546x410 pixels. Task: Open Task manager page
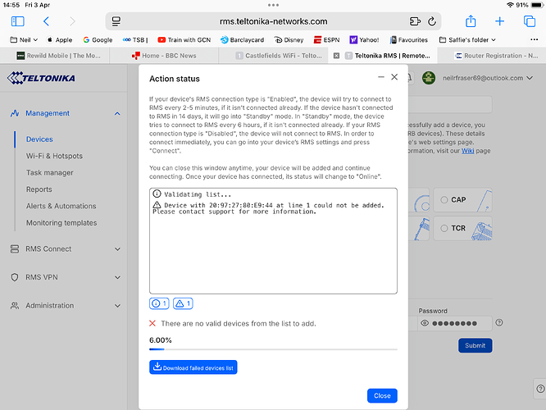50,172
